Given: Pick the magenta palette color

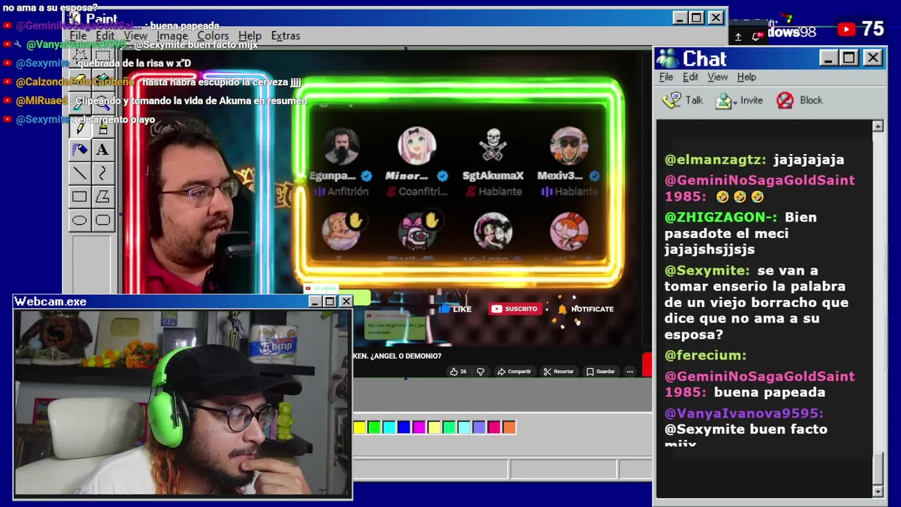Looking at the screenshot, I should click(419, 427).
